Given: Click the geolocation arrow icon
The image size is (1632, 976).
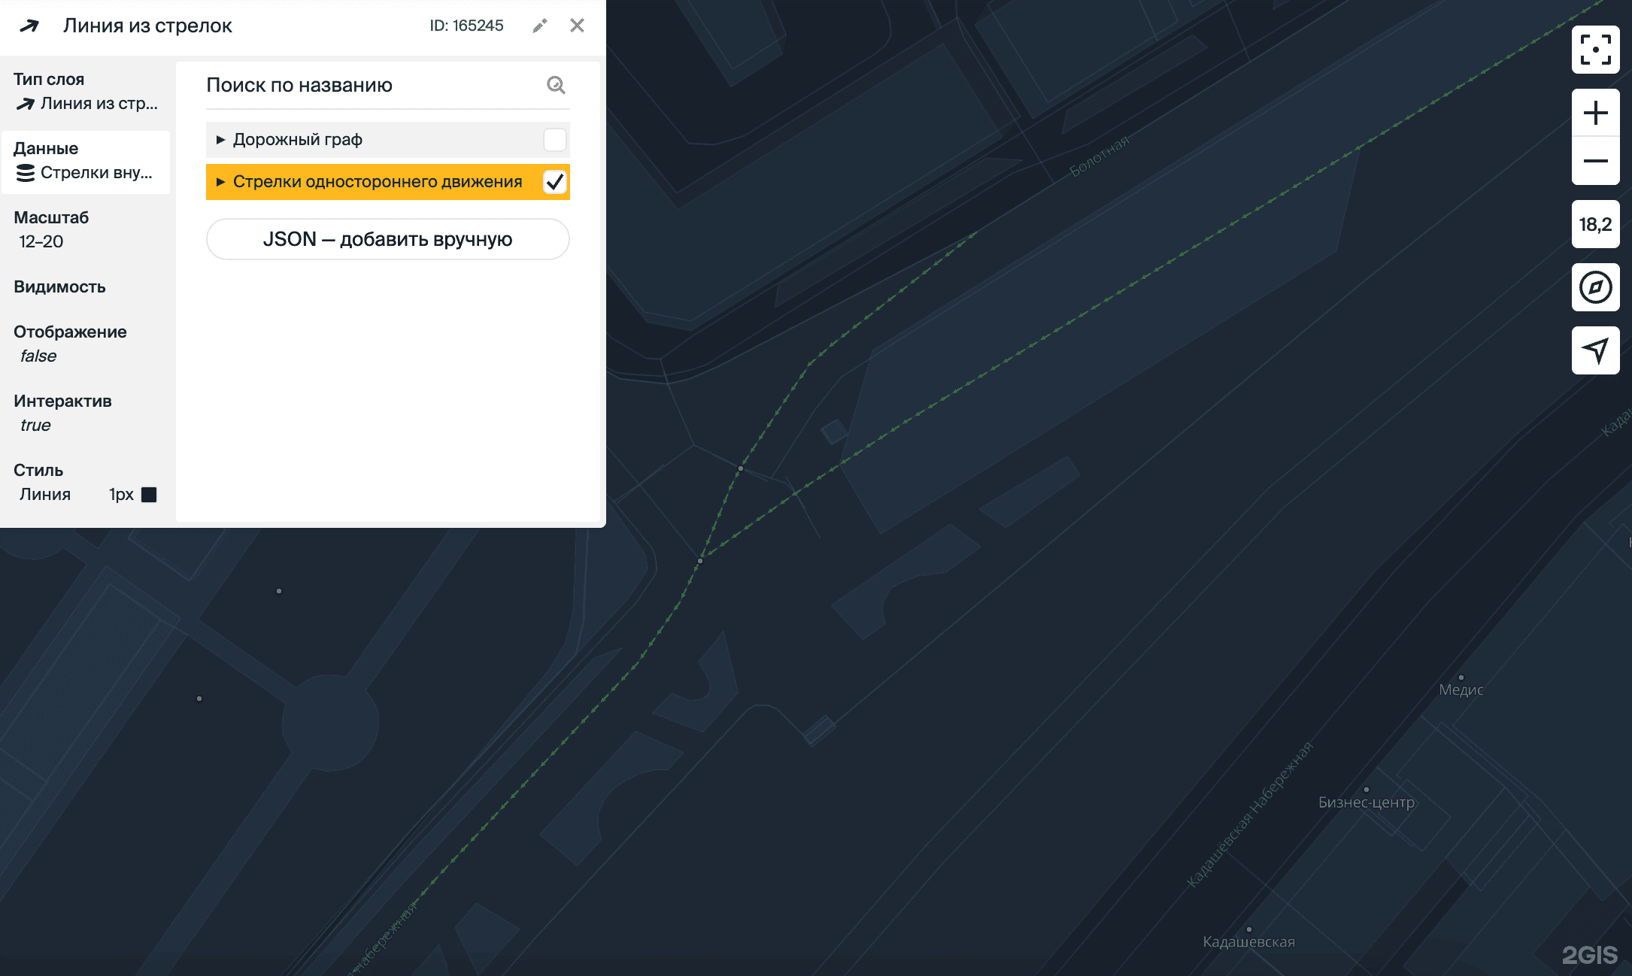Looking at the screenshot, I should point(1595,350).
